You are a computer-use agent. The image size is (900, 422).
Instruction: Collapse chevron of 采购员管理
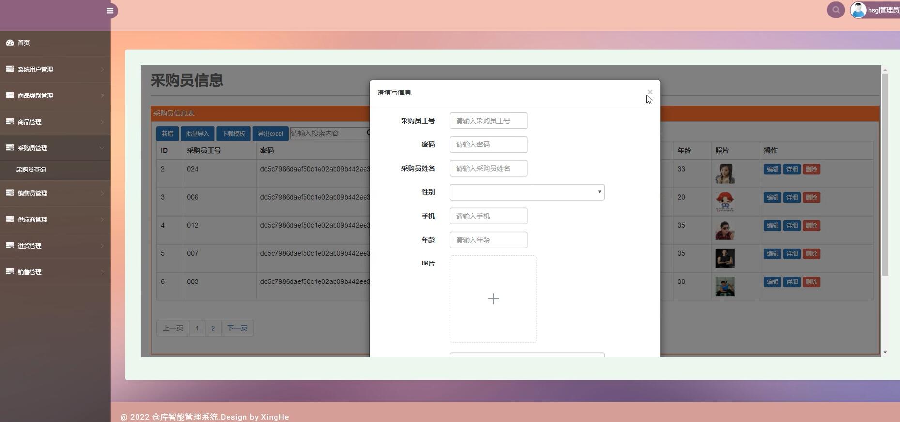[102, 148]
